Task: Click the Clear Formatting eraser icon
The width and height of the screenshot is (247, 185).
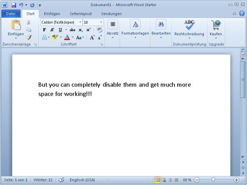Action: [x=99, y=30]
